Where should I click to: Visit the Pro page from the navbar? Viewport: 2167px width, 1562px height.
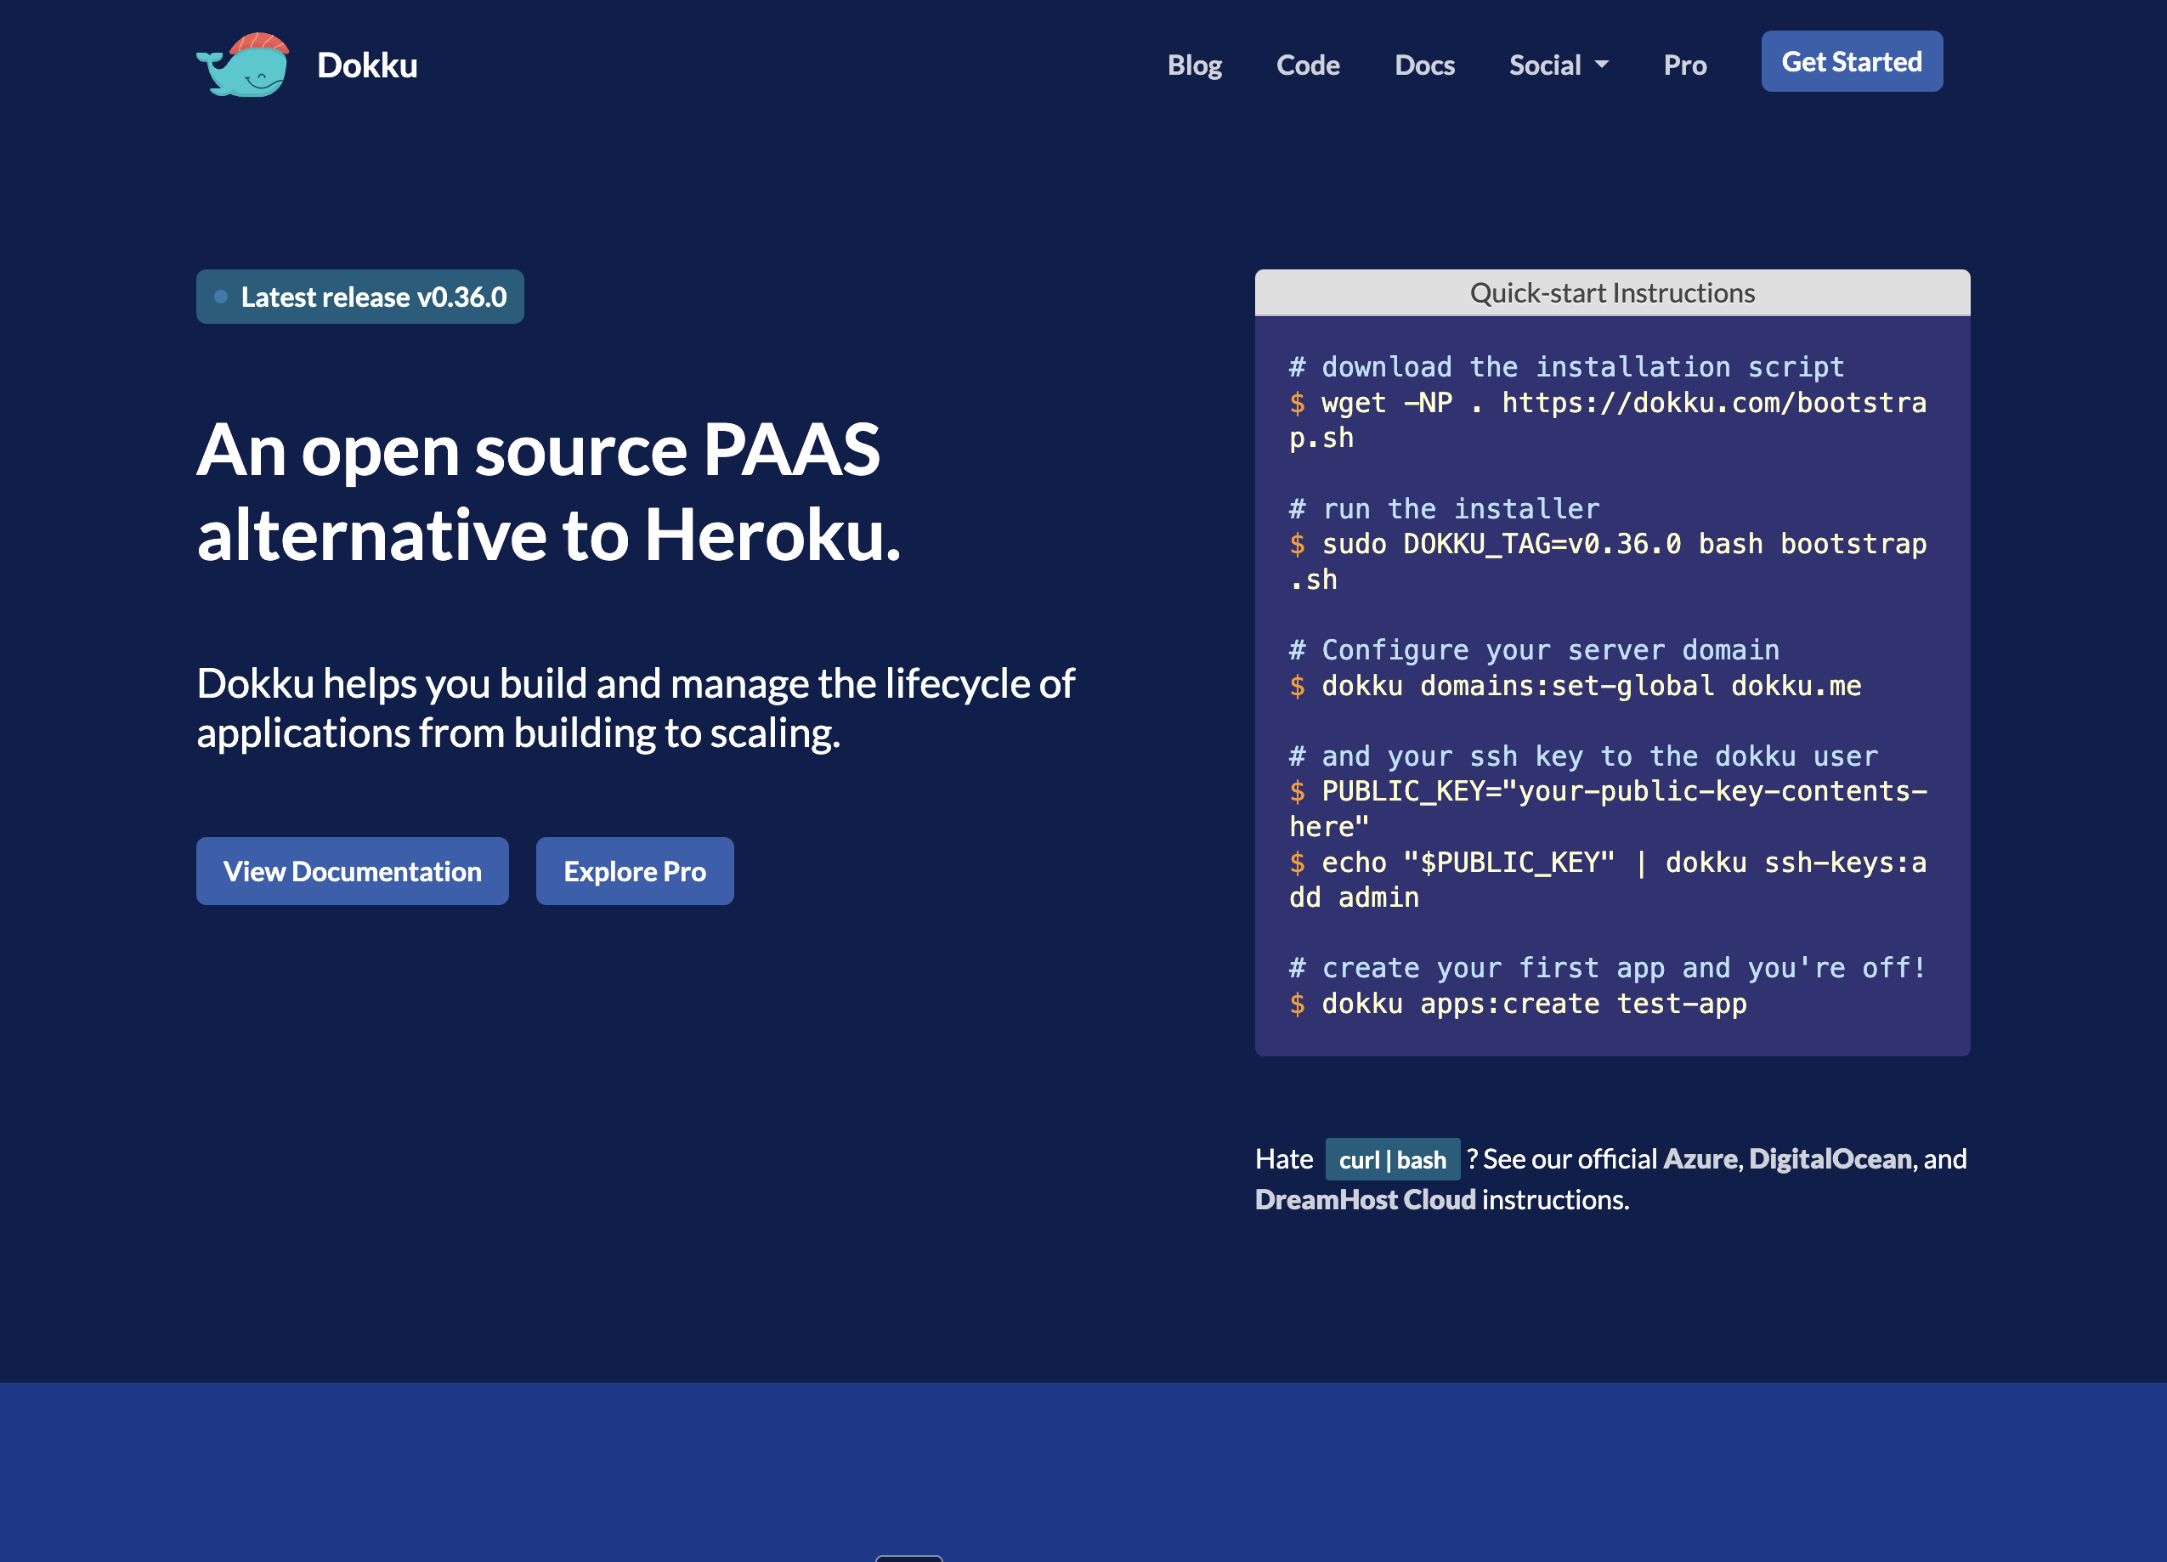tap(1684, 65)
